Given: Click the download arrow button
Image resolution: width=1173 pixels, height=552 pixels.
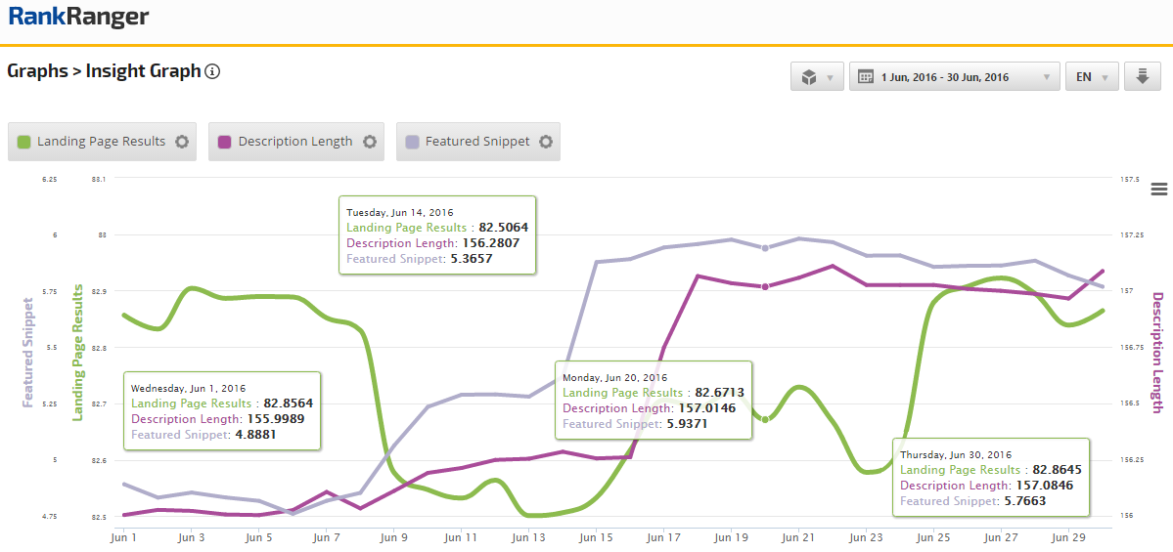Looking at the screenshot, I should pos(1142,77).
